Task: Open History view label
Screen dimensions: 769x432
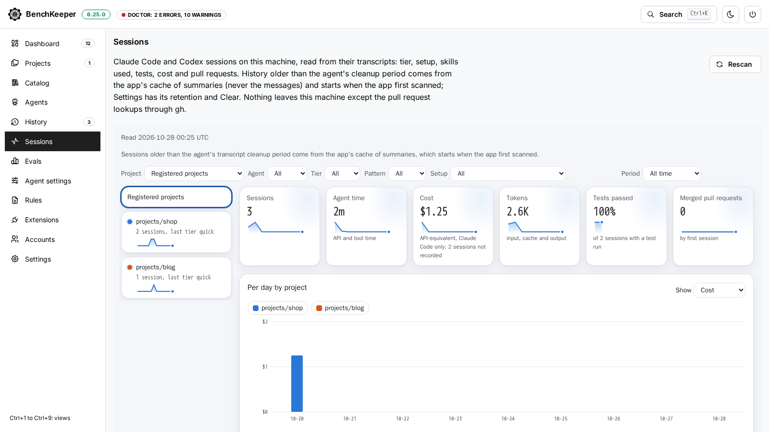Action: [x=36, y=122]
